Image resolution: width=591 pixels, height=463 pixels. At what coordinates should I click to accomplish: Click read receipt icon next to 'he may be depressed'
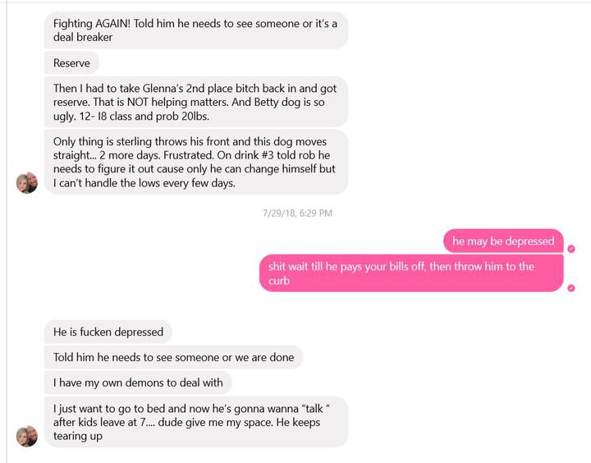(x=571, y=249)
